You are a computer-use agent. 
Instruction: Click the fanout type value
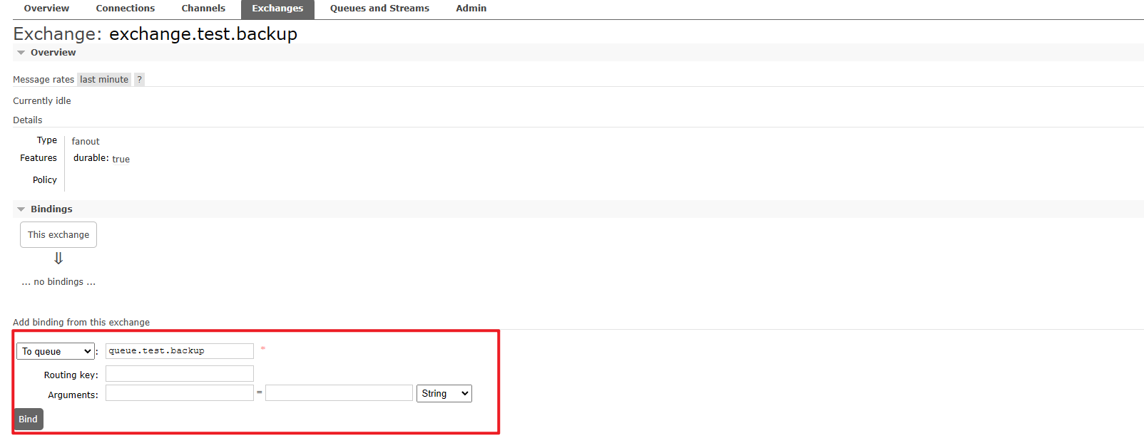click(86, 142)
